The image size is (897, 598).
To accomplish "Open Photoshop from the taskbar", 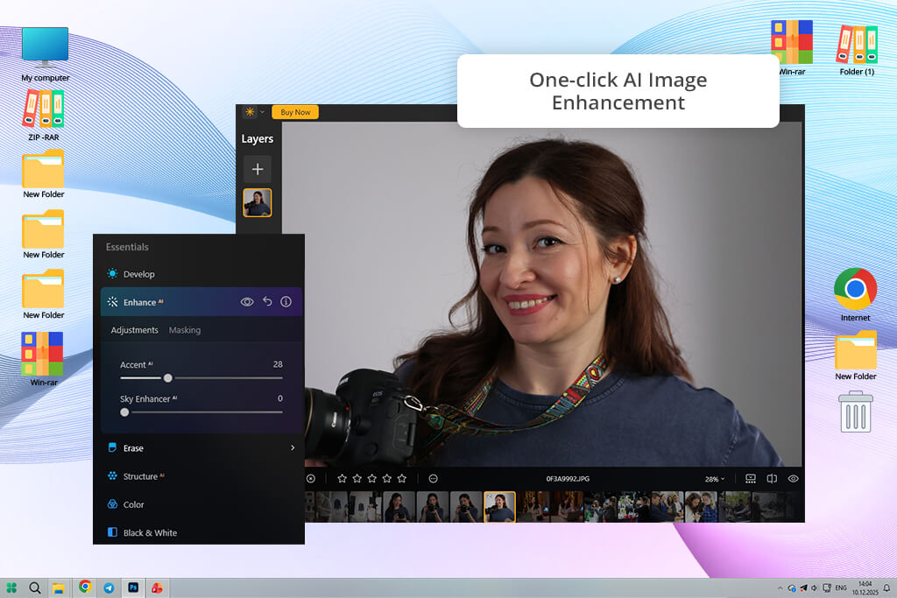I will point(133,587).
